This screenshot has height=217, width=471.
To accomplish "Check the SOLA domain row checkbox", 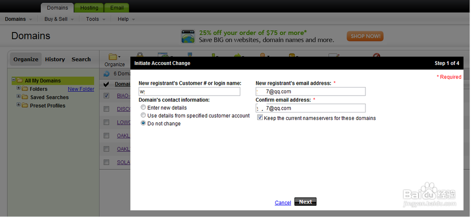I will coord(106,162).
